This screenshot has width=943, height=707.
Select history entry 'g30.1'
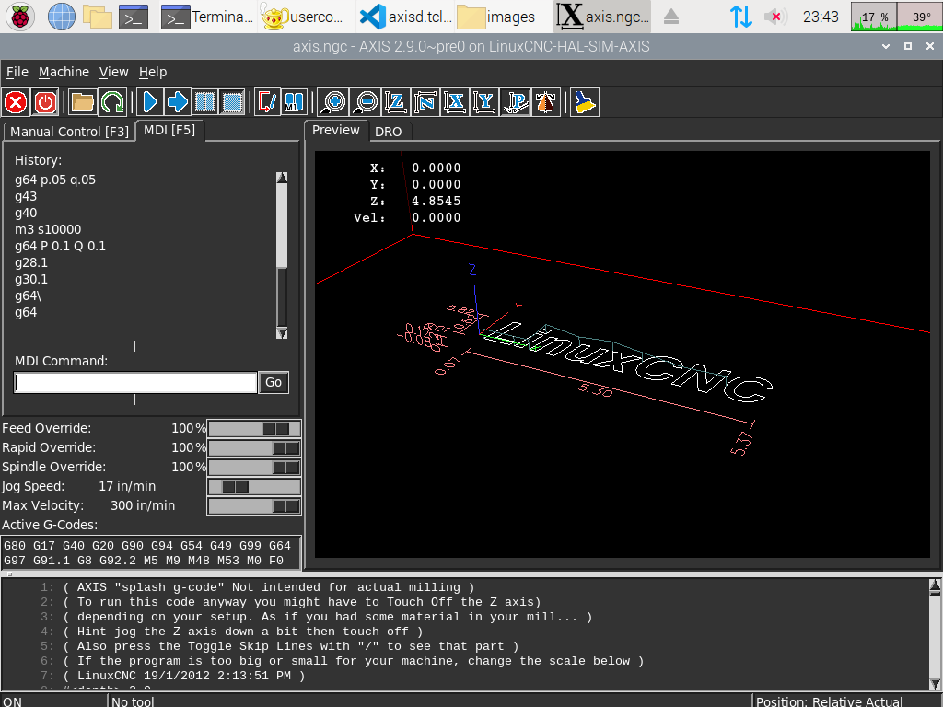[31, 280]
